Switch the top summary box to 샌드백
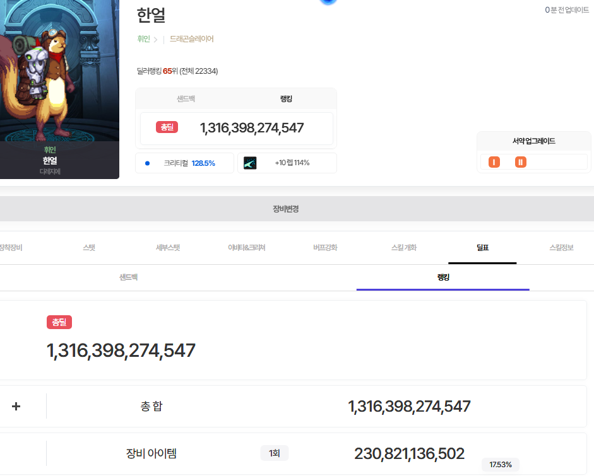 click(186, 99)
